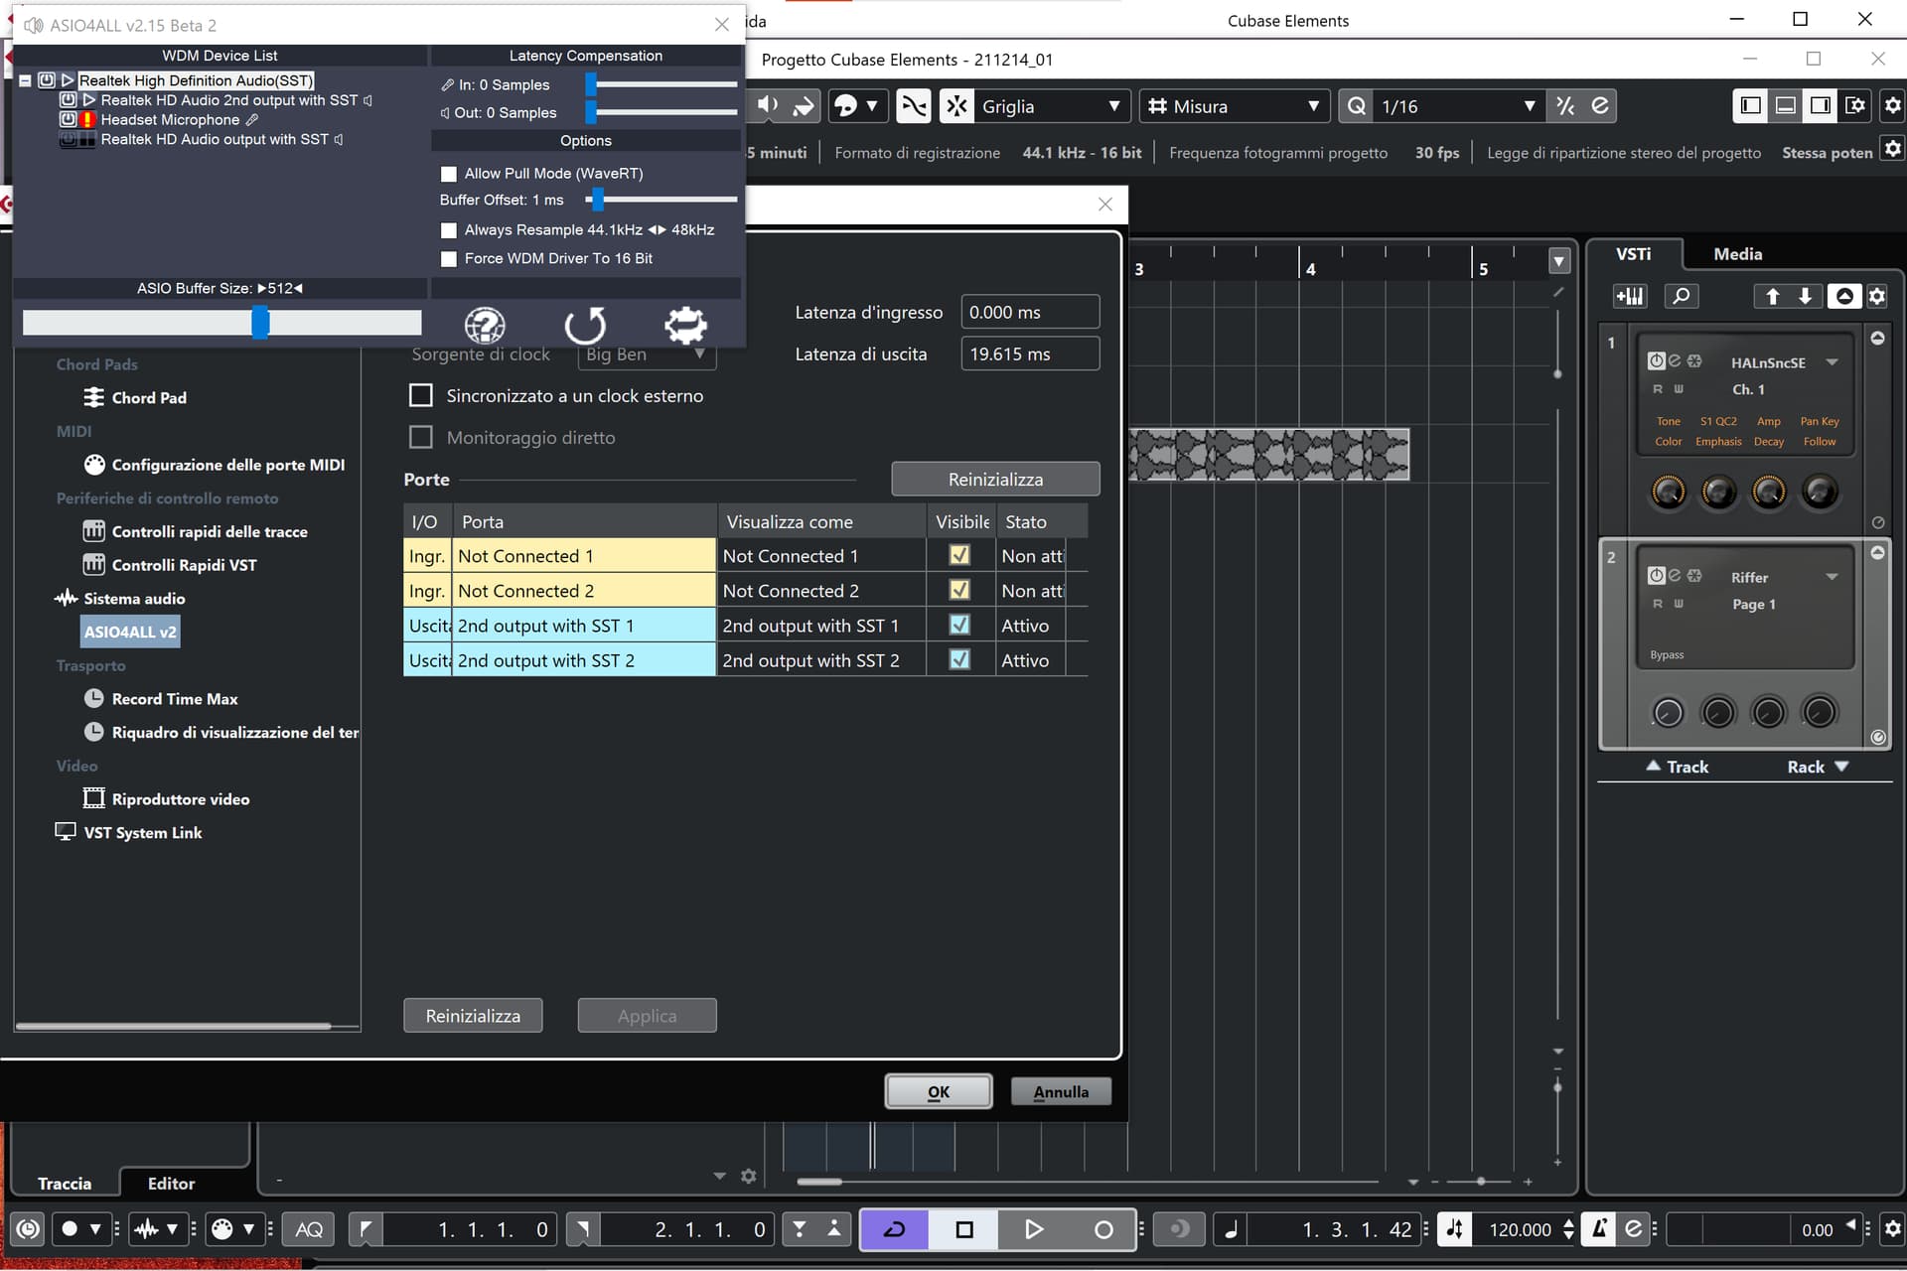
Task: Select Configurazione delle porte MIDI in sidebar
Action: [227, 465]
